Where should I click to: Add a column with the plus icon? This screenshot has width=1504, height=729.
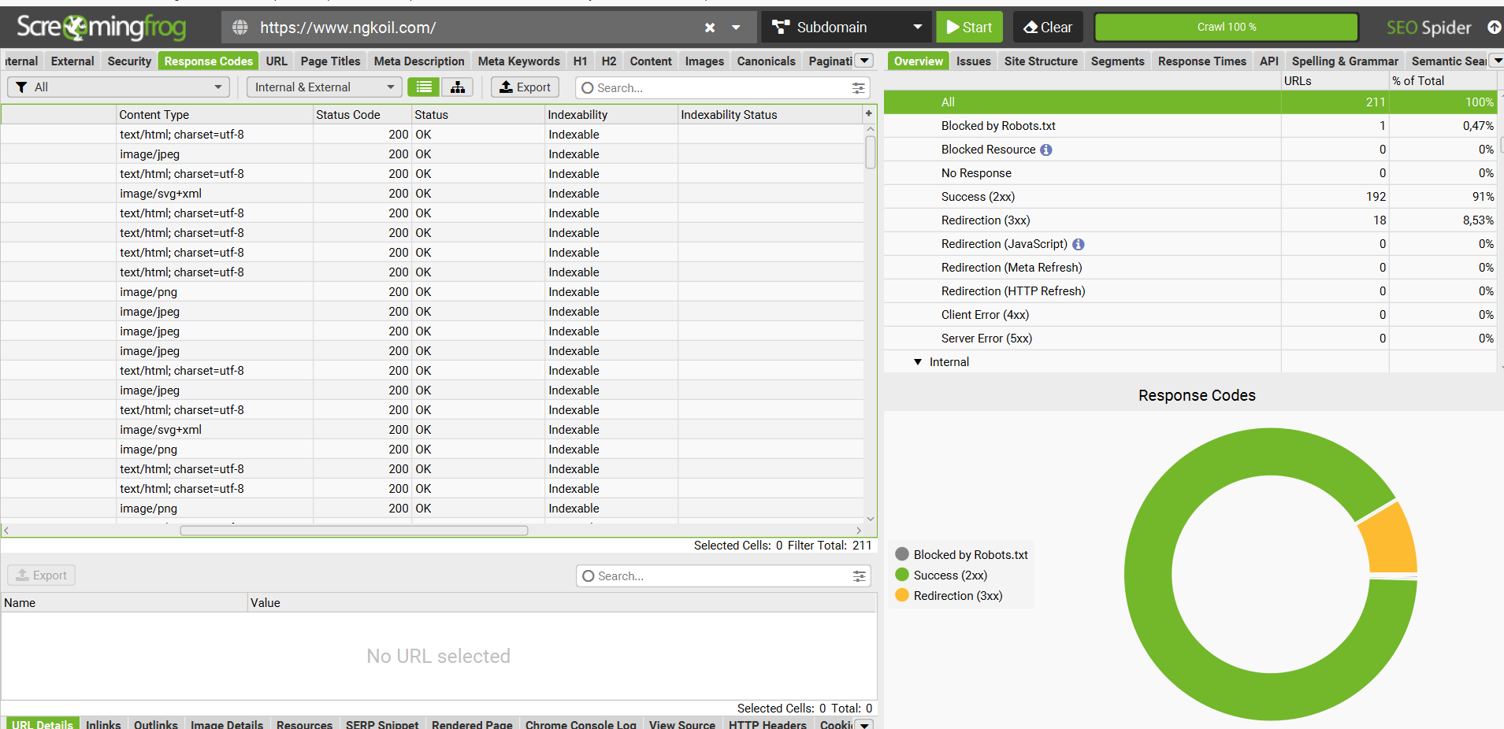869,113
